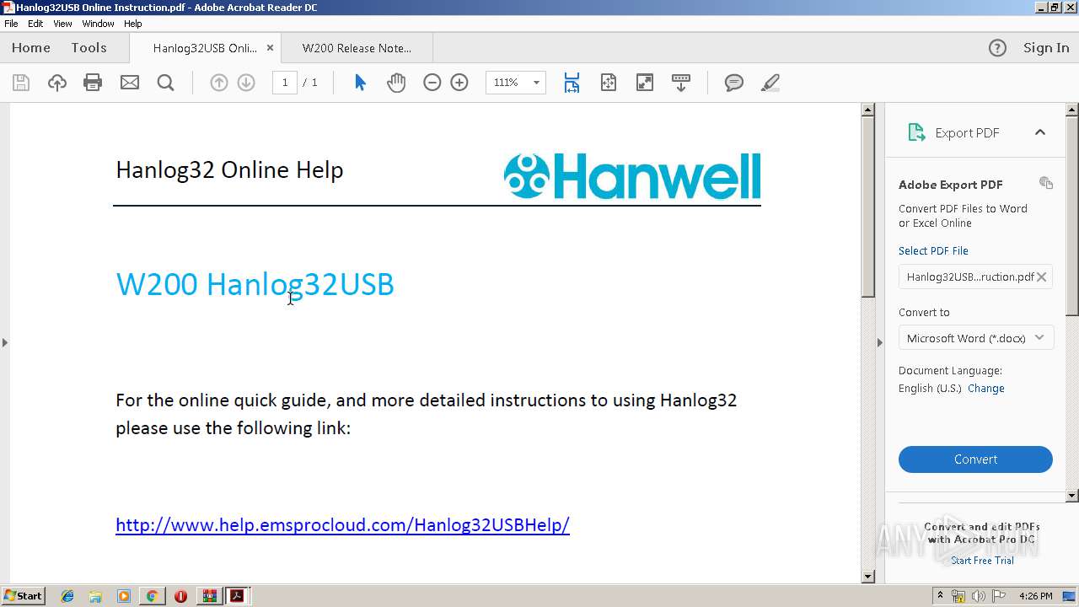Send file by email icon
Image resolution: width=1079 pixels, height=607 pixels.
coord(130,83)
